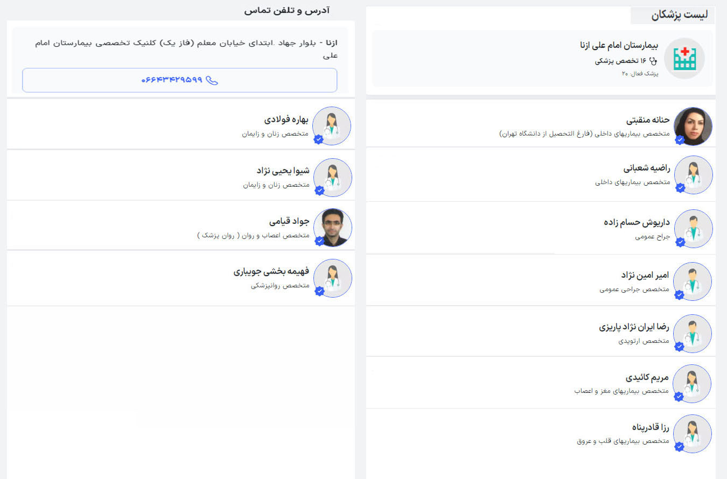Image resolution: width=727 pixels, height=479 pixels.
Task: Open رضا ایران نژاد پاریزی name link
Action: 634,327
